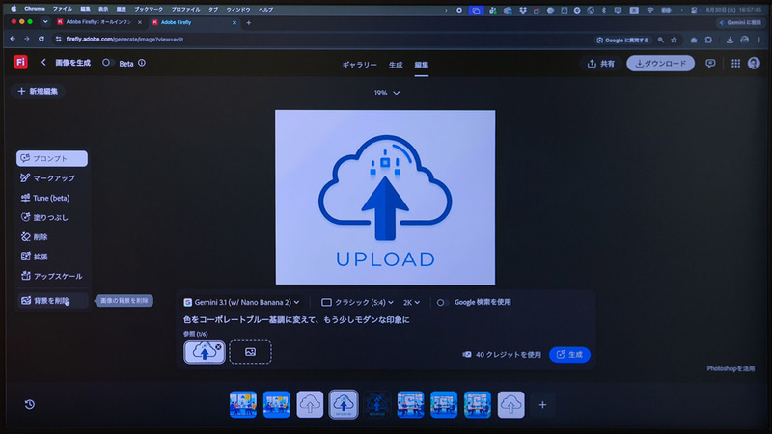Click the Firefly logo icon
The height and width of the screenshot is (434, 772).
pyautogui.click(x=20, y=62)
